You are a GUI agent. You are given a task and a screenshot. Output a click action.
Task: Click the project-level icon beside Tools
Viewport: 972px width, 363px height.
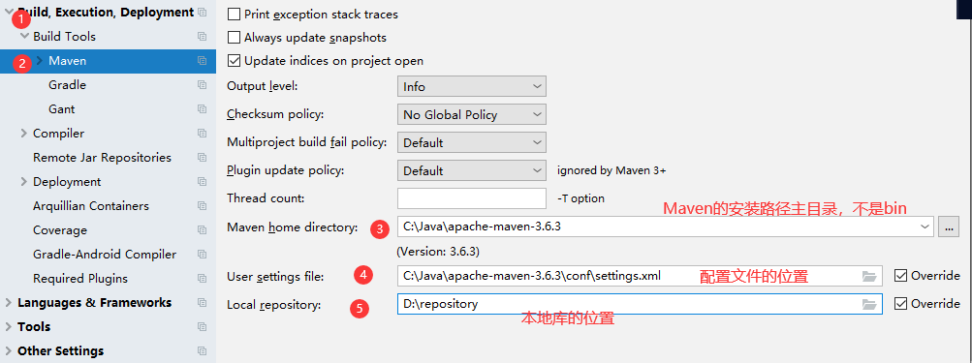[x=203, y=327]
